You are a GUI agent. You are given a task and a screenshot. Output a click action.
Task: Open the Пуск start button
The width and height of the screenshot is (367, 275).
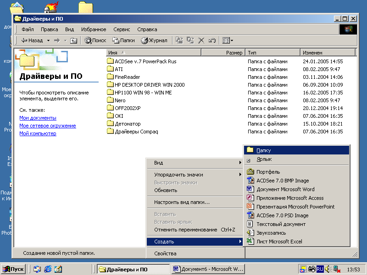pyautogui.click(x=13, y=269)
